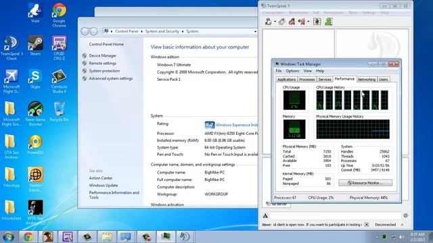Select CPUID CPU-Z desktop icon
Viewport: 433px width, 243px height.
coord(59,48)
